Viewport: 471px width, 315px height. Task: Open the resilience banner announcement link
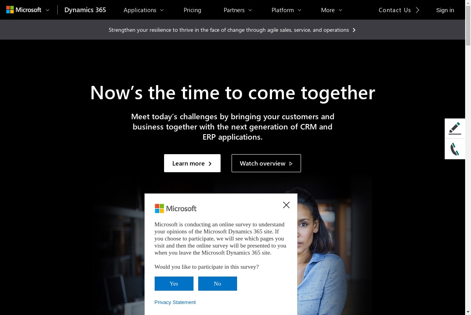tap(232, 30)
